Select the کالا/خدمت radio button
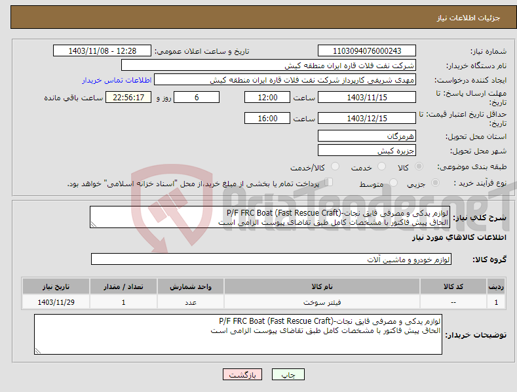This screenshot has height=392, width=517. point(335,167)
